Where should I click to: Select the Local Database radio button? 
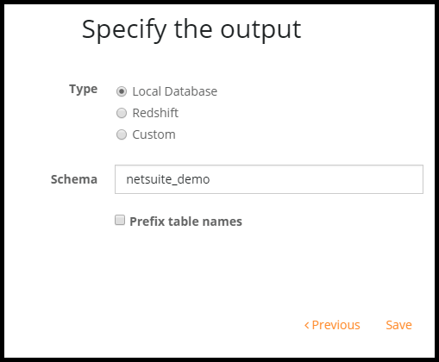pos(122,91)
